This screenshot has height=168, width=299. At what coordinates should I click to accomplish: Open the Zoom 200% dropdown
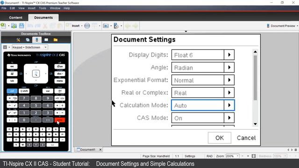point(232,156)
